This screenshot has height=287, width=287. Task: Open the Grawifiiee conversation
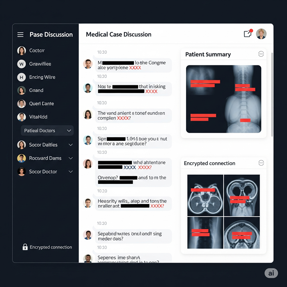tap(40, 64)
